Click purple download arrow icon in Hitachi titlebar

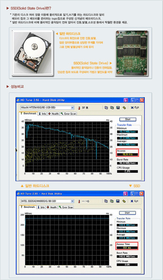point(126,100)
